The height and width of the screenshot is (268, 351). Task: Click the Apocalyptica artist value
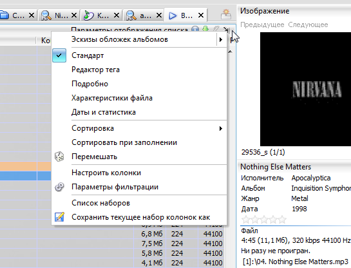point(311,178)
